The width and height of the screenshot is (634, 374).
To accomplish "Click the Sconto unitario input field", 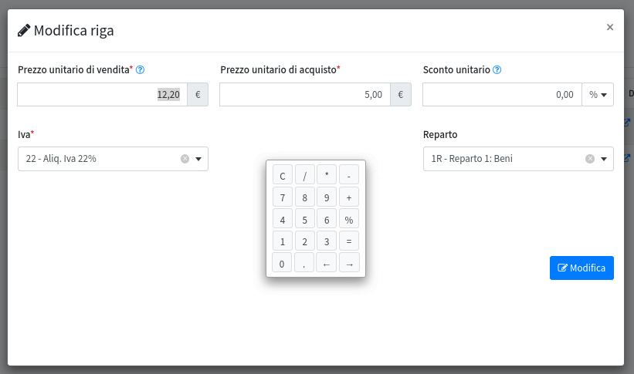I will point(501,94).
